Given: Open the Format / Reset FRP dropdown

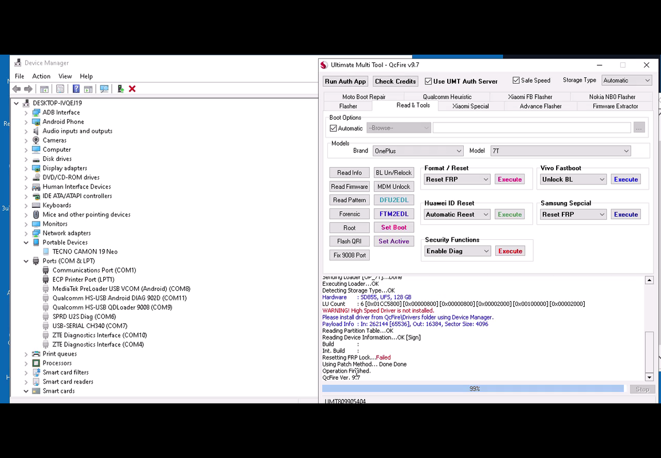Looking at the screenshot, I should click(457, 179).
